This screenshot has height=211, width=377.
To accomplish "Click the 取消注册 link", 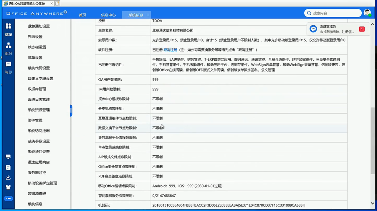I will coord(170,50).
